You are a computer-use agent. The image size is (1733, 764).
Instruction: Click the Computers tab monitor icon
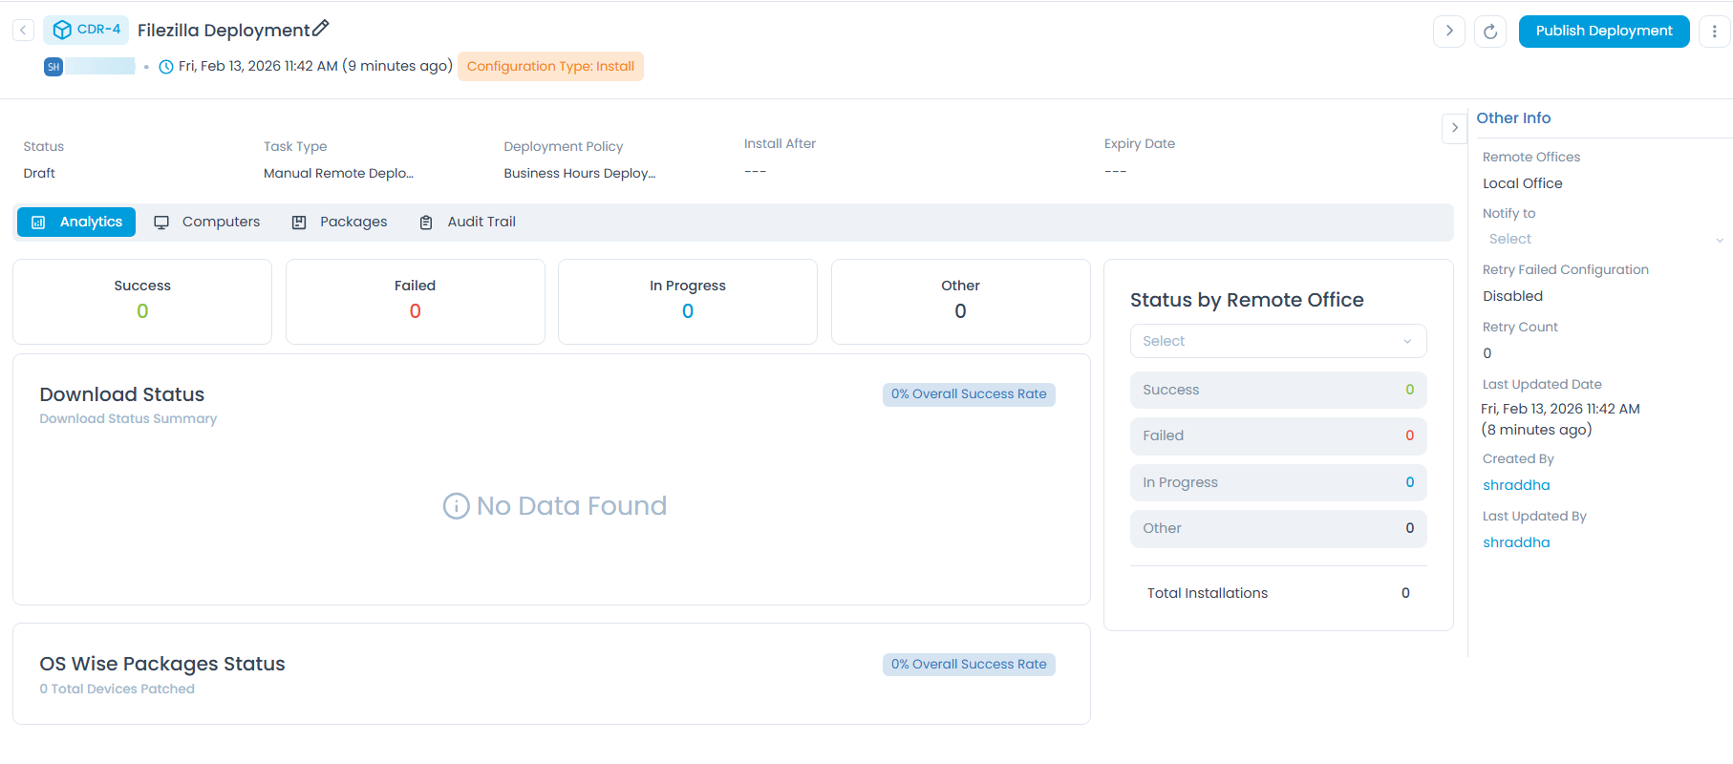(161, 223)
